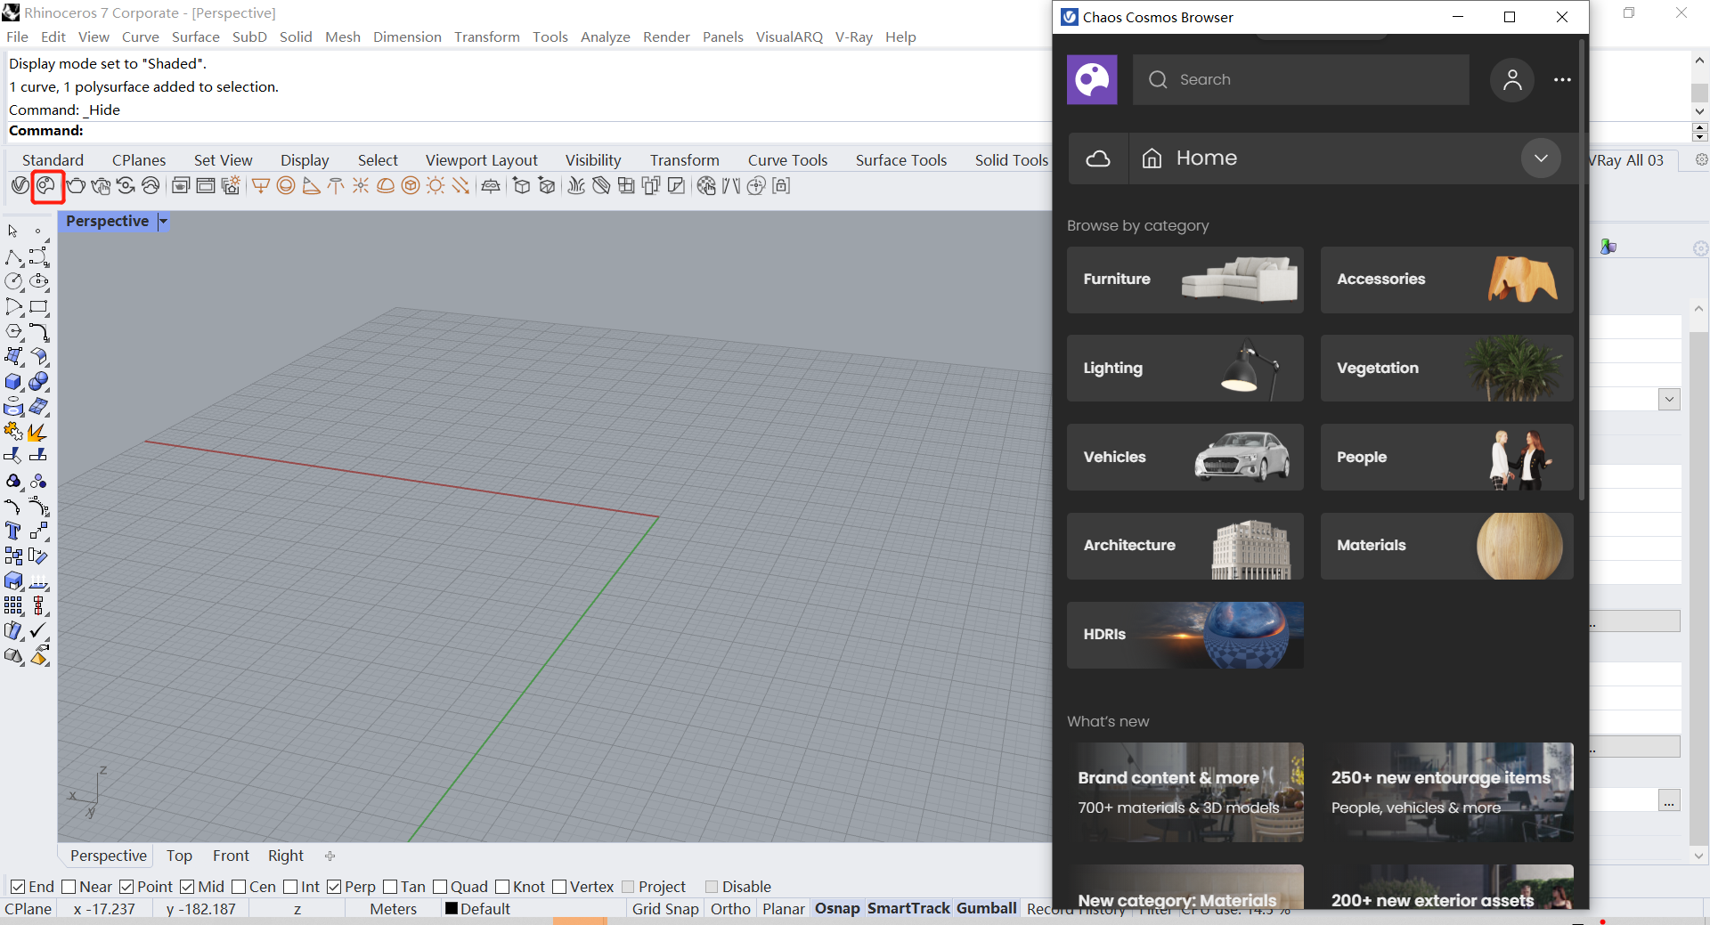Add a V-Ray sphere light
Viewport: 1710px width, 925px height.
point(286,186)
